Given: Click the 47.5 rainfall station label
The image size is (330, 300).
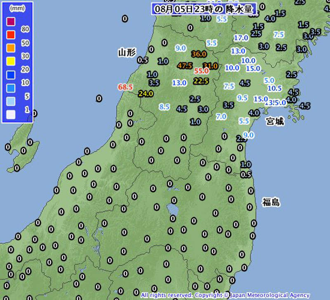Looking at the screenshot, I should 186,65.
